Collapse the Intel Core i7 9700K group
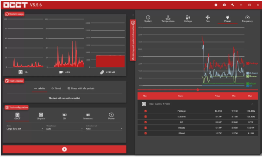This screenshot has height=157, width=262. pyautogui.click(x=252, y=104)
